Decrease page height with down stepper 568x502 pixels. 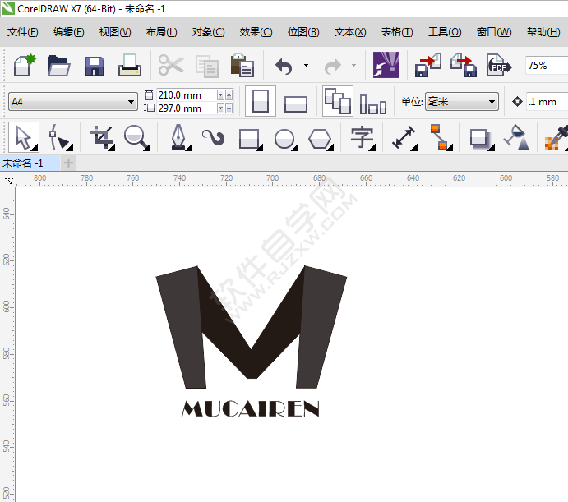click(x=220, y=108)
